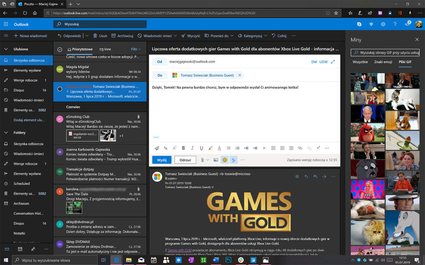Insert pictures inline icon
Image resolution: width=425 pixels, height=265 pixels.
pyautogui.click(x=216, y=160)
